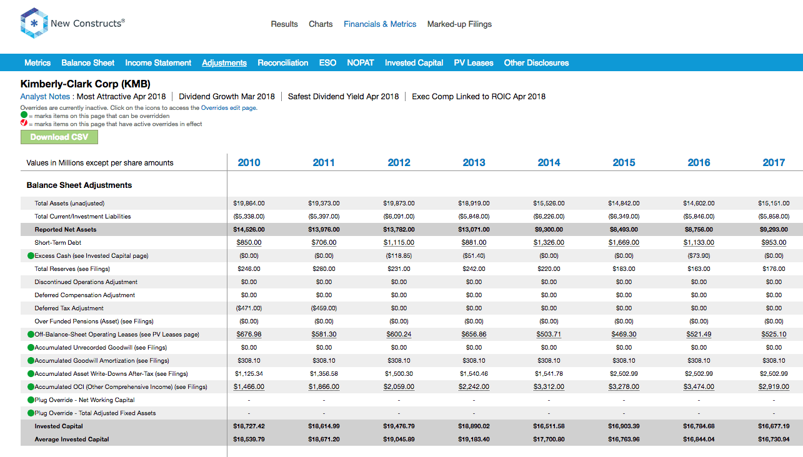Click operating leases value $676.98

[249, 335]
